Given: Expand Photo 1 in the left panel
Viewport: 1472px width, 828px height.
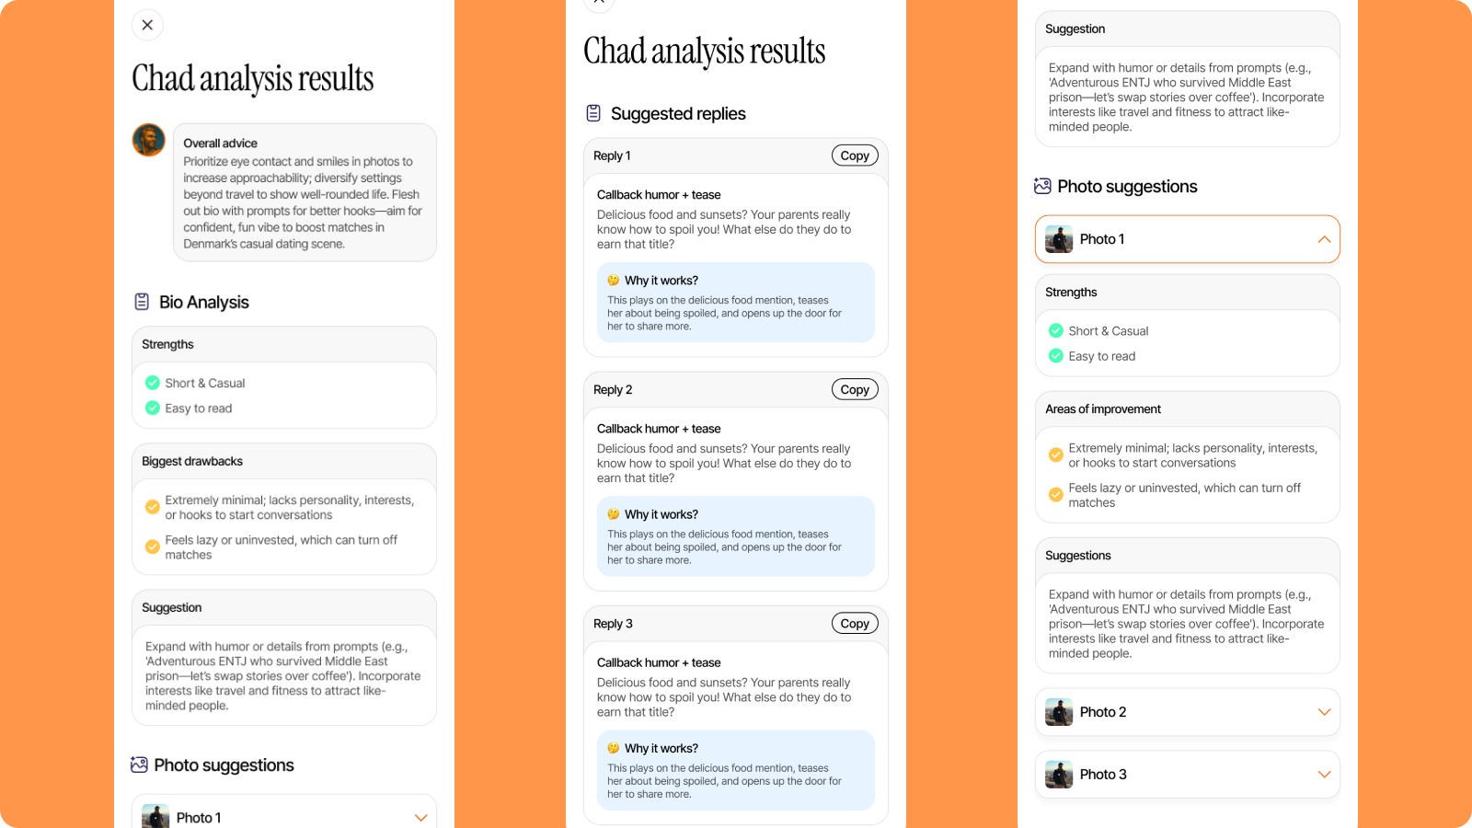Looking at the screenshot, I should [x=420, y=818].
